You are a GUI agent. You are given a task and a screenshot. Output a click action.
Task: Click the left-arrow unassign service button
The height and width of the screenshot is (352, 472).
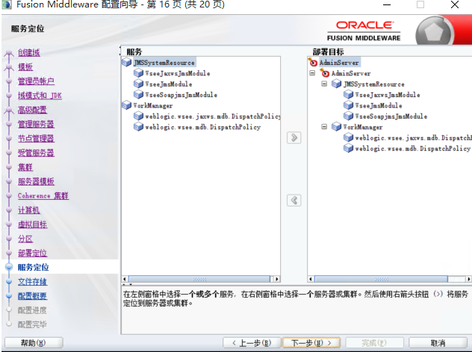pyautogui.click(x=294, y=200)
